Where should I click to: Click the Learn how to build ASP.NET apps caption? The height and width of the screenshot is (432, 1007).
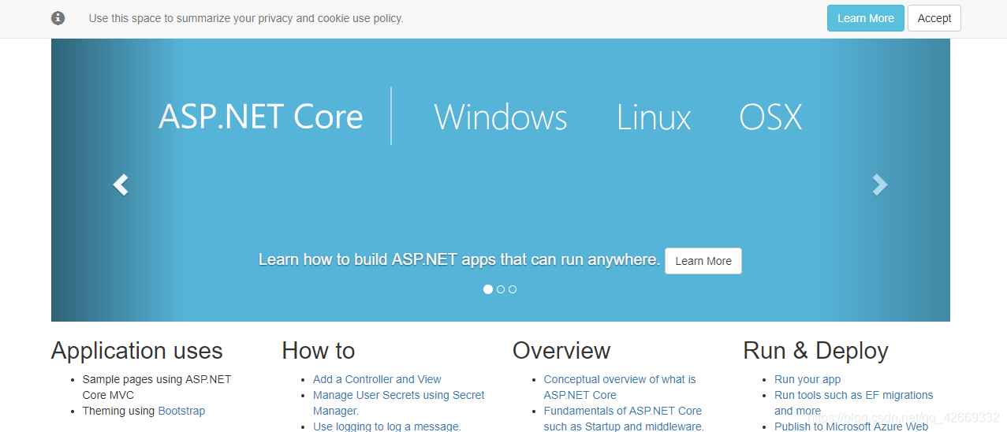459,259
